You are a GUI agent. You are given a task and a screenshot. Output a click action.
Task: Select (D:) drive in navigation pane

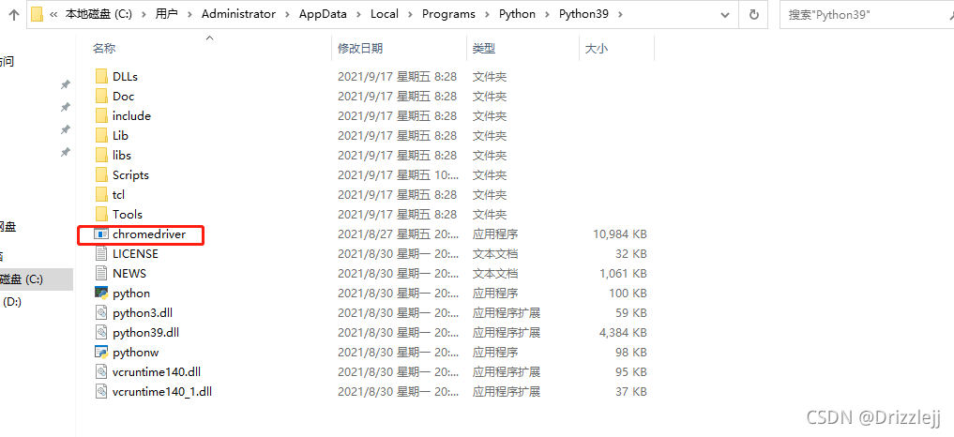point(12,301)
